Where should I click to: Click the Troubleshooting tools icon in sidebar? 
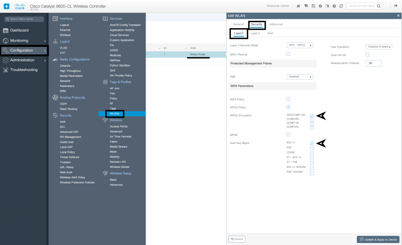(6, 70)
